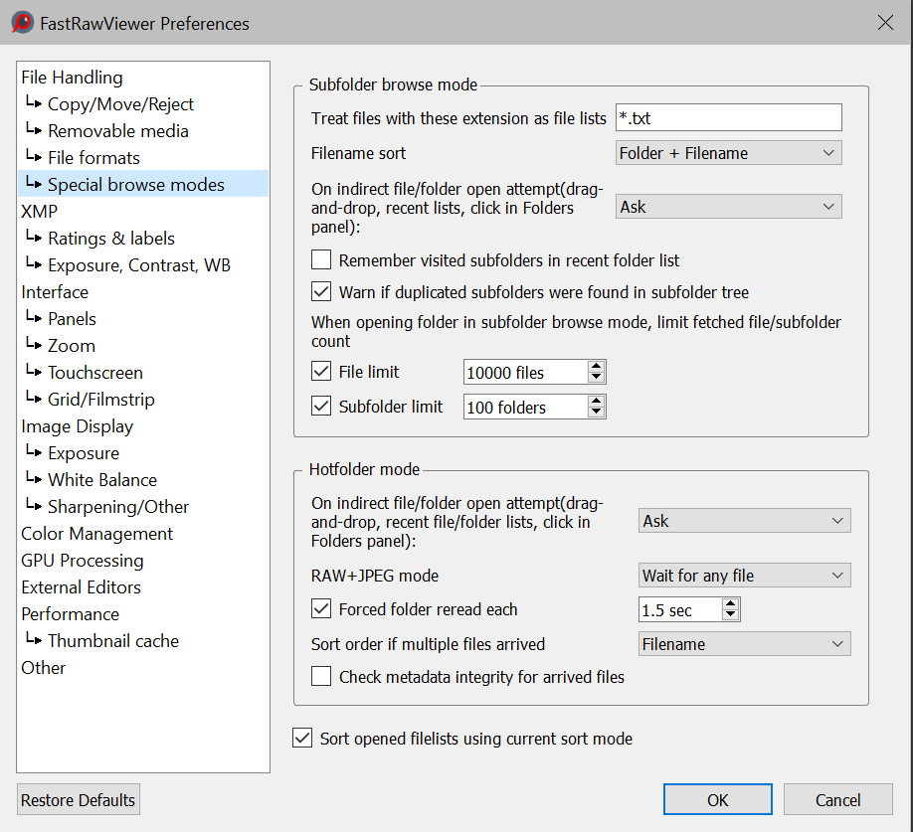Increase File limit with spinner up arrow
913x832 pixels.
click(596, 367)
